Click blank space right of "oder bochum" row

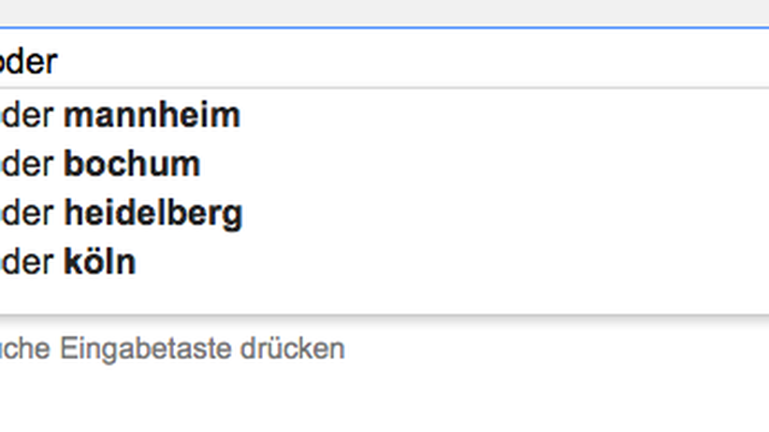click(x=515, y=165)
